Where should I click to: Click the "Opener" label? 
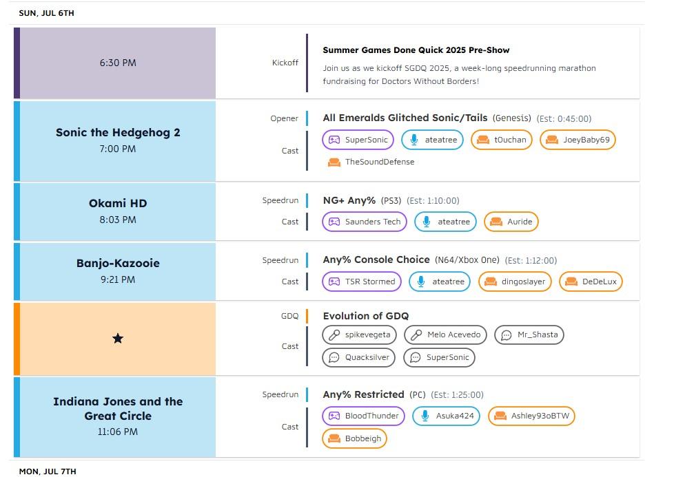284,118
